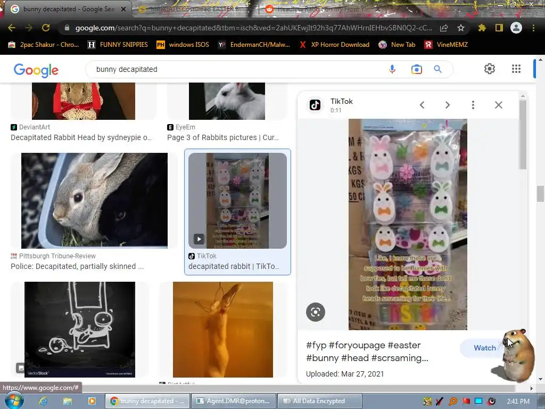Viewport: 545px width, 409px height.
Task: Switch to 'Agent.DMR@proton...' taskbar window
Action: click(234, 401)
